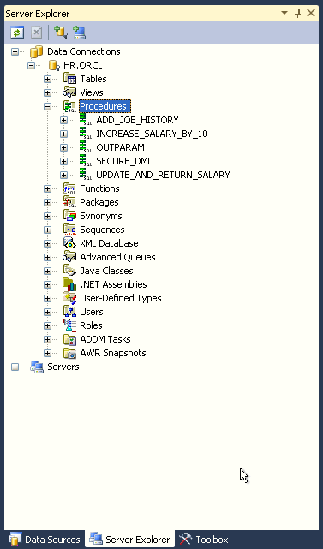Switch to the Data Sources tab
Viewport: 323px width, 549px height.
click(45, 540)
